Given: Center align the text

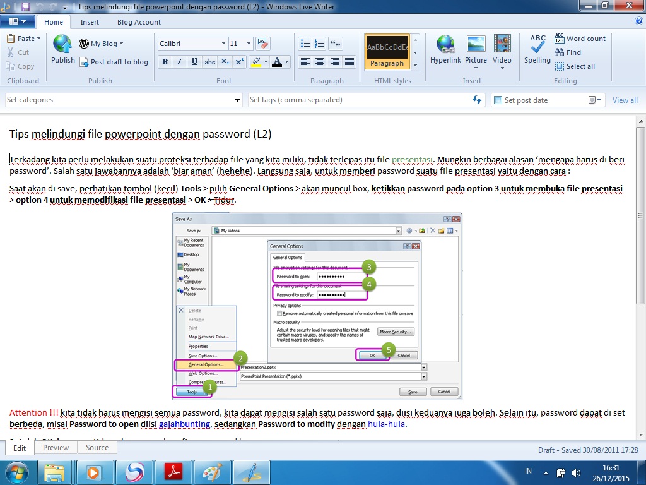Looking at the screenshot, I should click(320, 61).
